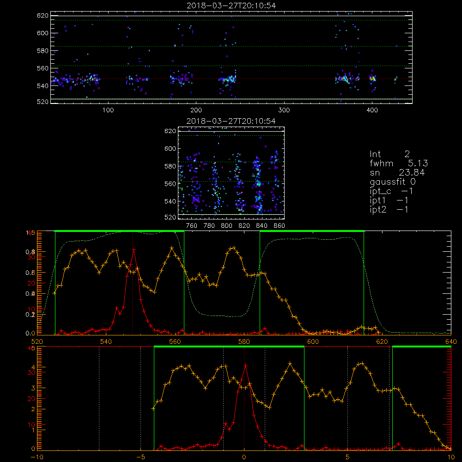Select the 'Int 2' readout line

coord(389,154)
